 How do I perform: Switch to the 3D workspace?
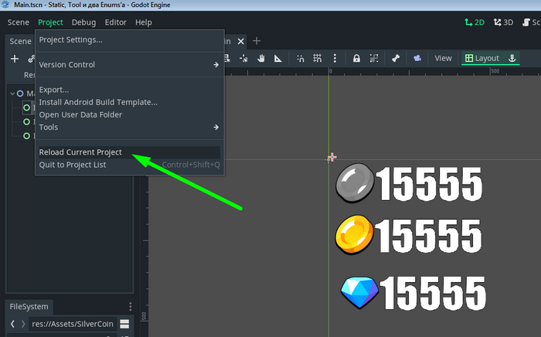click(x=503, y=22)
